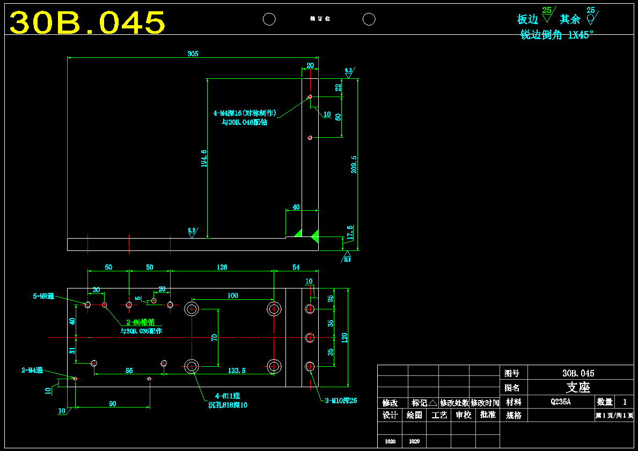
Task: Click the 85 dimension
Action: [129, 371]
